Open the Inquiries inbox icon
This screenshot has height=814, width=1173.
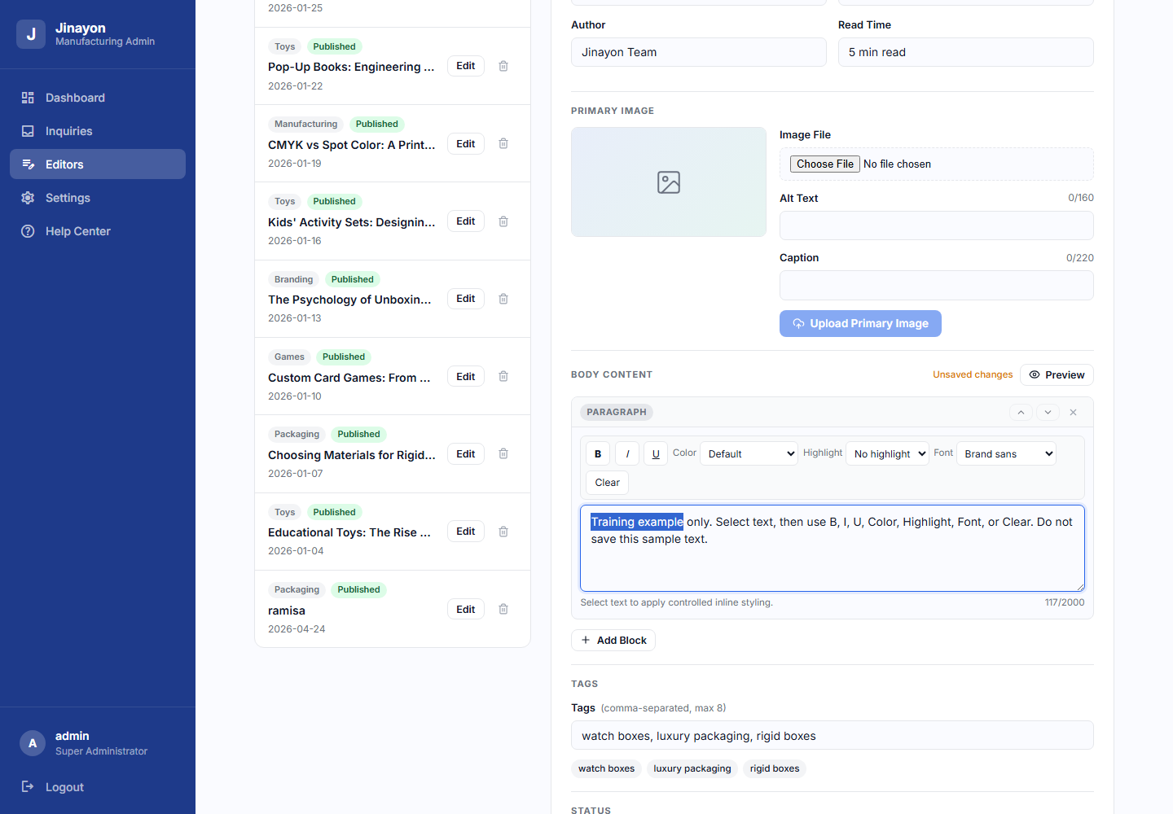coord(28,131)
